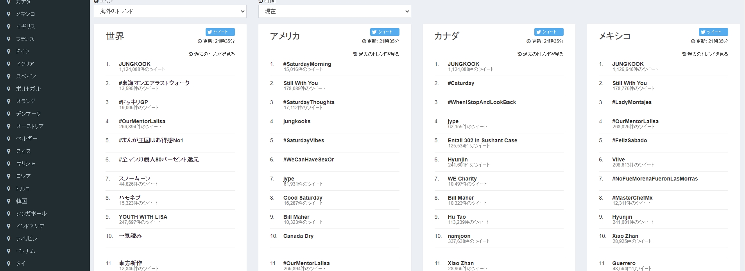This screenshot has width=745, height=271.
Task: Tweet the 世界 trend list
Action: [220, 32]
